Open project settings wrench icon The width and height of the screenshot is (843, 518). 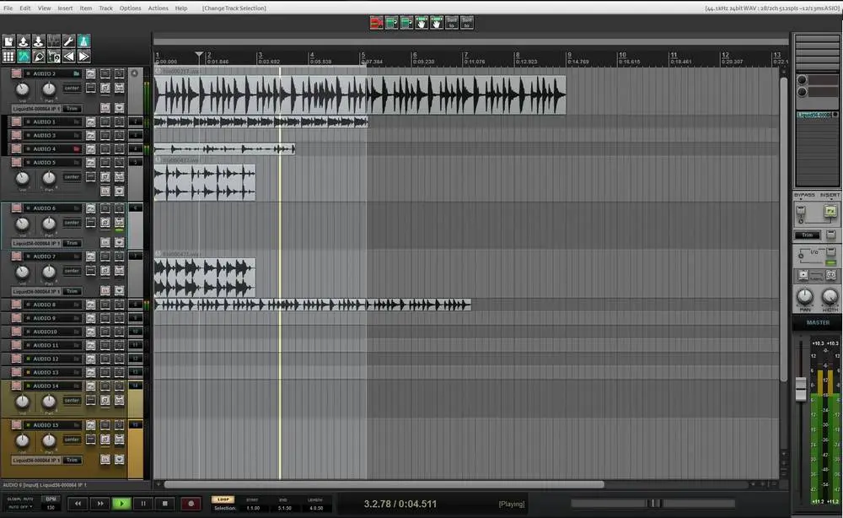point(69,41)
